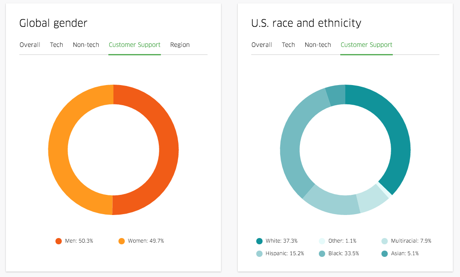This screenshot has width=460, height=277.
Task: Click the Multiracial legend color dot
Action: (384, 241)
